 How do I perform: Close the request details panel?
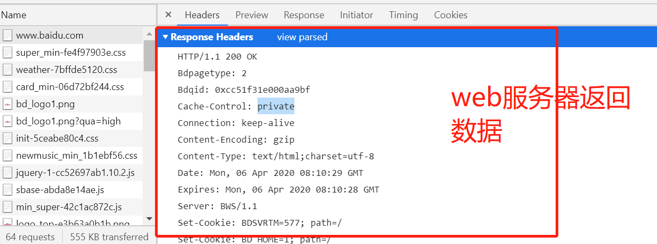[168, 15]
